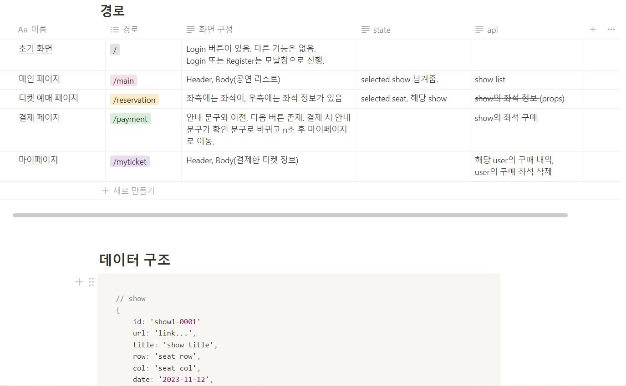Viewport: 626px width, 386px height.
Task: Click the '/main' path tag
Action: pos(123,81)
